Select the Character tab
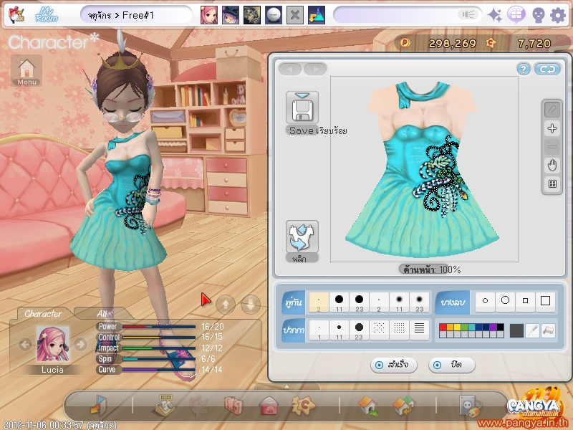This screenshot has height=430, width=573. pyautogui.click(x=43, y=313)
